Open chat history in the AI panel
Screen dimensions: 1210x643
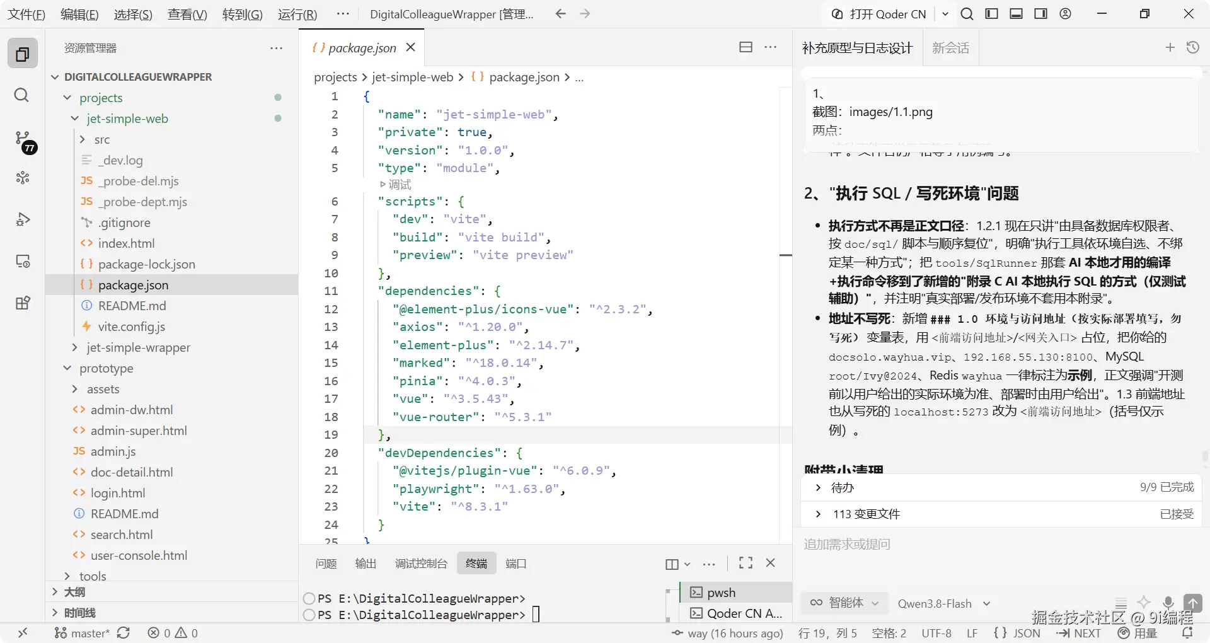point(1192,47)
